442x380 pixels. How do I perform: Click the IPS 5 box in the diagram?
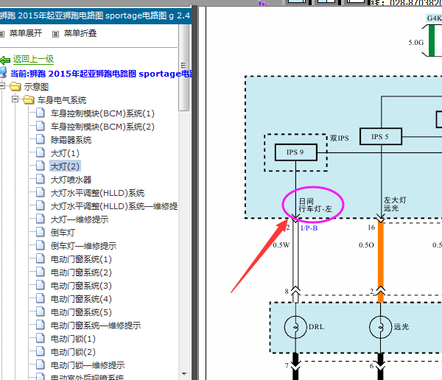[381, 137]
